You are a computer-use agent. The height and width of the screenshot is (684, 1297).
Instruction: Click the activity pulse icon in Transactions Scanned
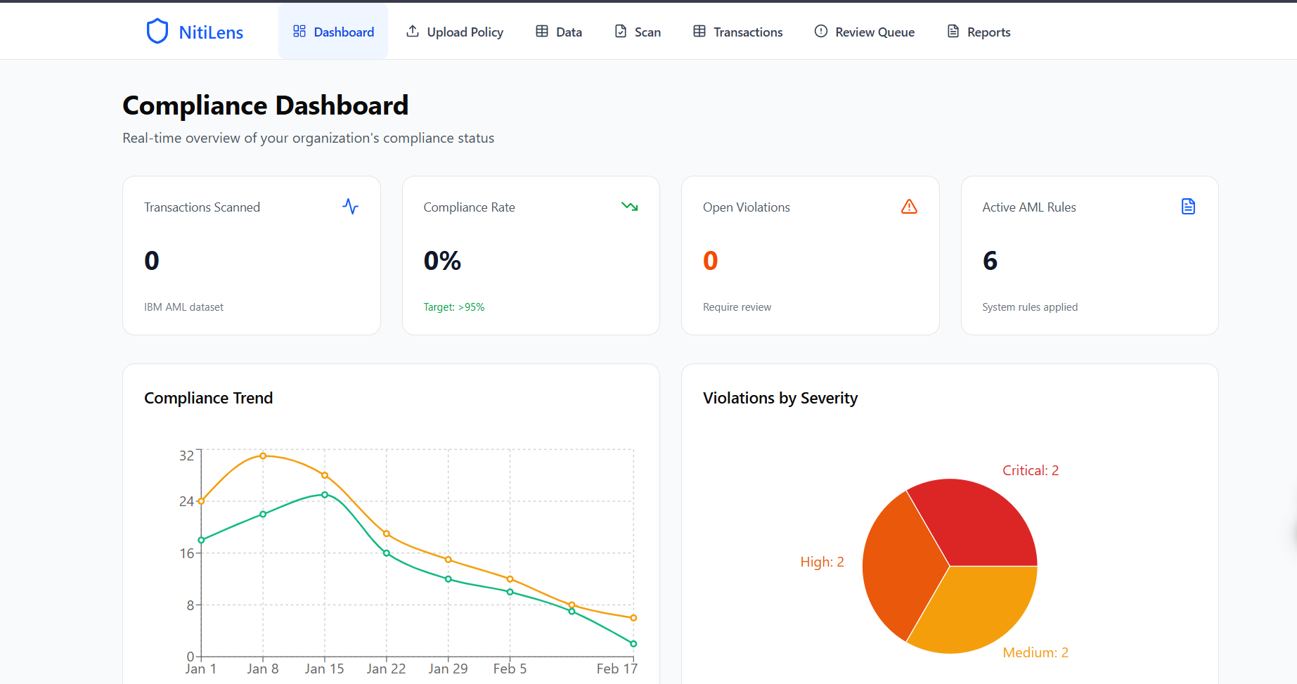pyautogui.click(x=350, y=207)
